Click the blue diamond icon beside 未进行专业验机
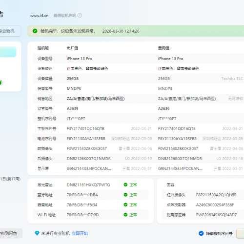Image resolution: width=244 pixels, height=244 pixels. point(37,233)
